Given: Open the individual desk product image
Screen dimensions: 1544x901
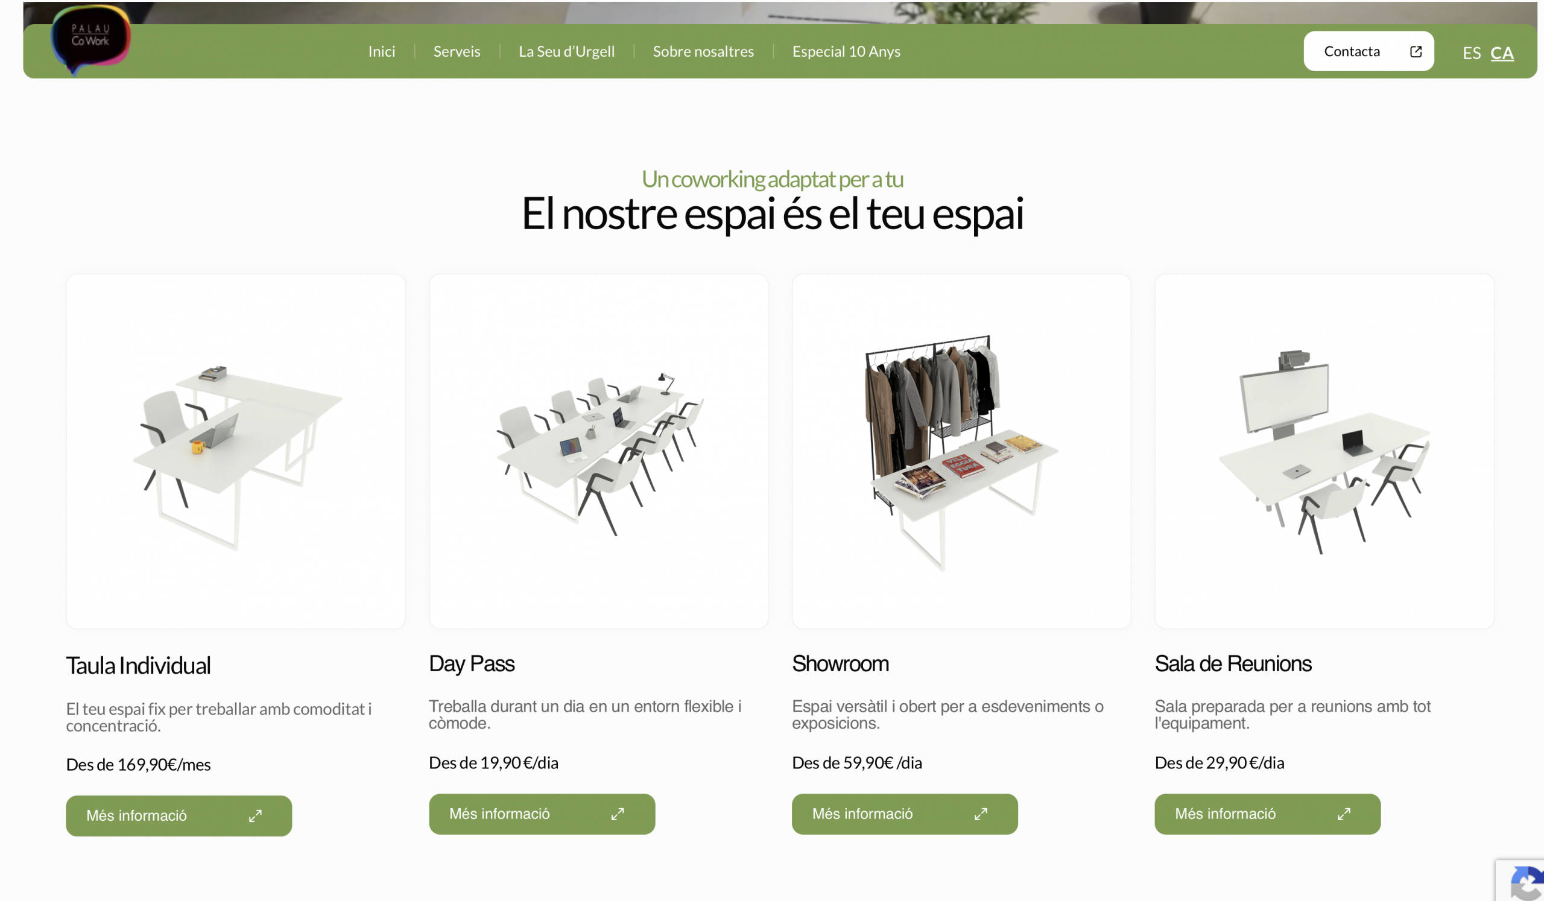Looking at the screenshot, I should [x=236, y=452].
